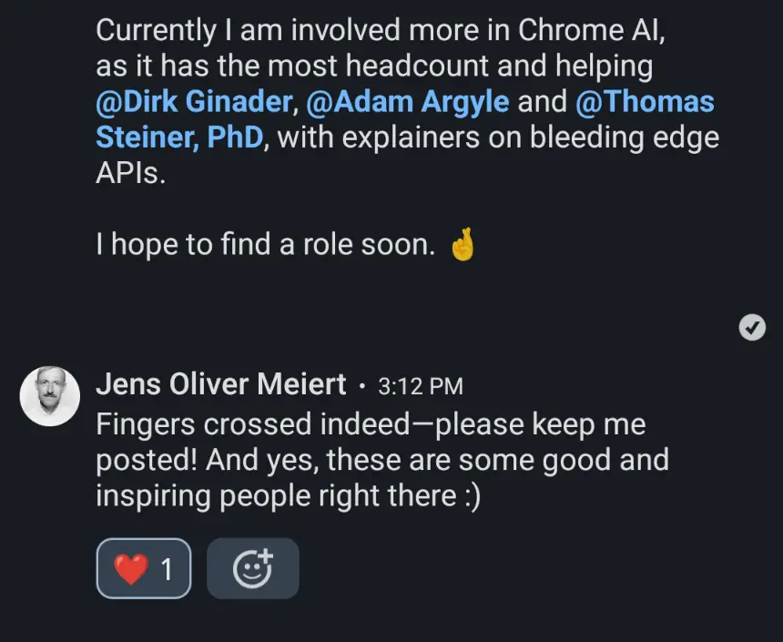Click the smiley text at reply end
Image resolution: width=783 pixels, height=642 pixels.
(x=473, y=496)
